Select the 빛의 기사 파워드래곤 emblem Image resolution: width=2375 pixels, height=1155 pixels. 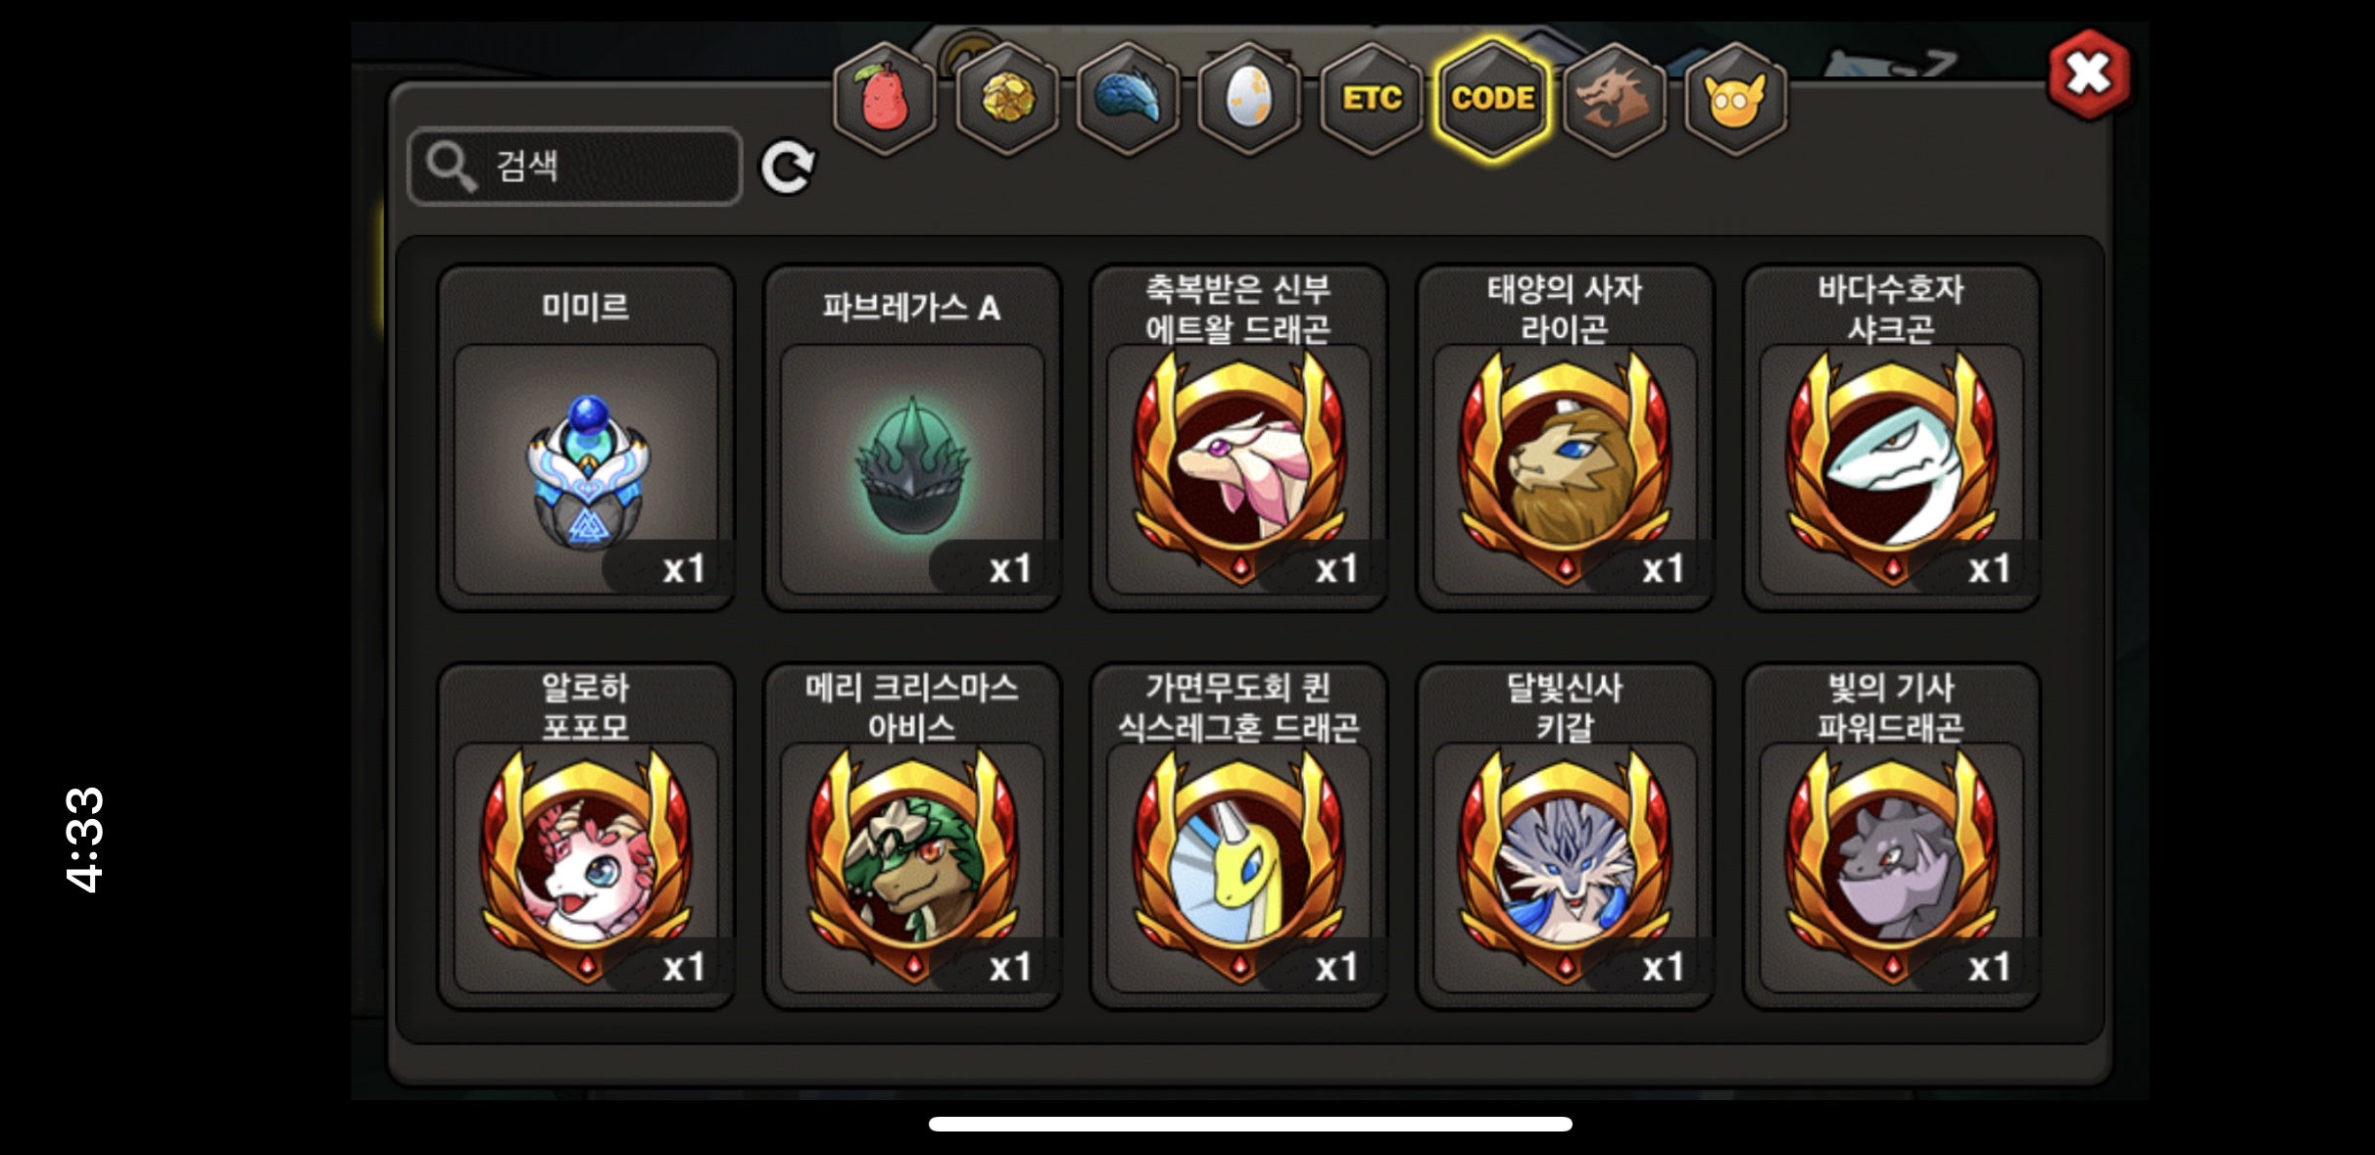pyautogui.click(x=1891, y=837)
